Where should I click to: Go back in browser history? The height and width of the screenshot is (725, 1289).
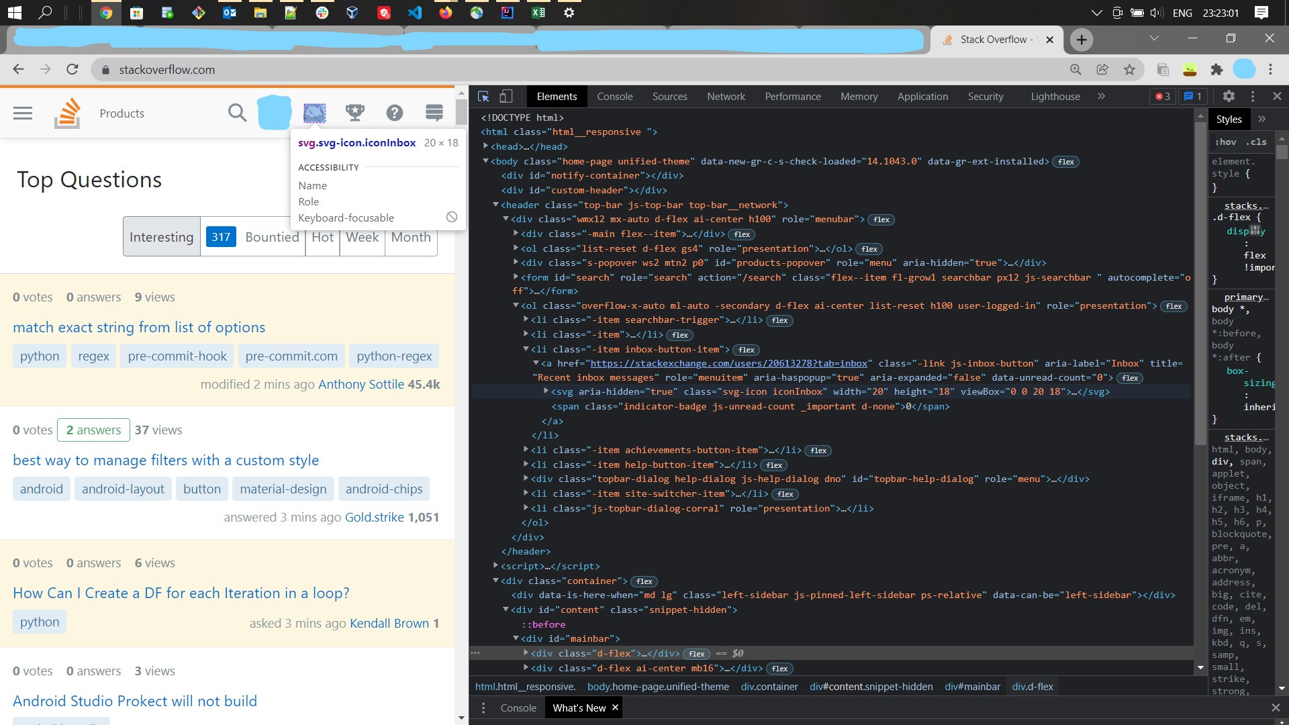(18, 69)
